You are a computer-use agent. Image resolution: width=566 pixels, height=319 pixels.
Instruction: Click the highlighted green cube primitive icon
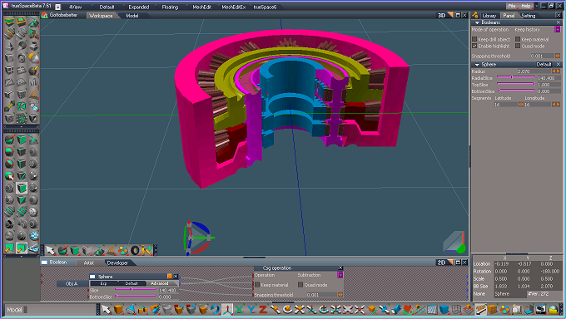pyautogui.click(x=22, y=188)
